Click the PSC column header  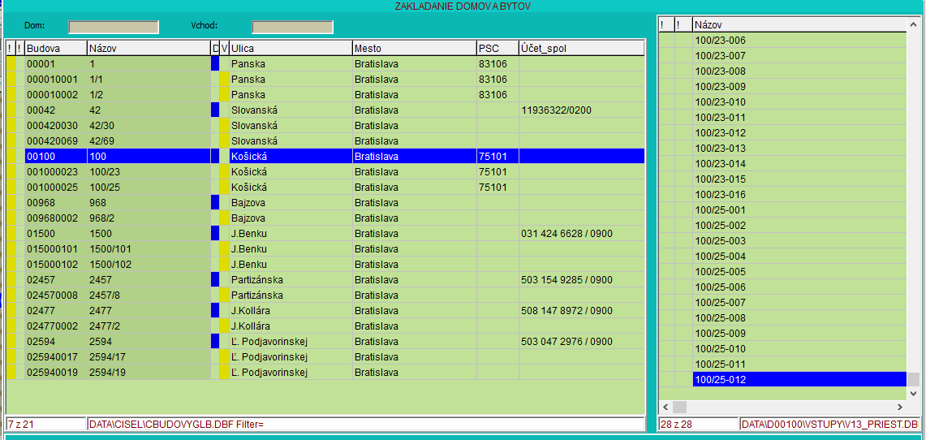(497, 49)
